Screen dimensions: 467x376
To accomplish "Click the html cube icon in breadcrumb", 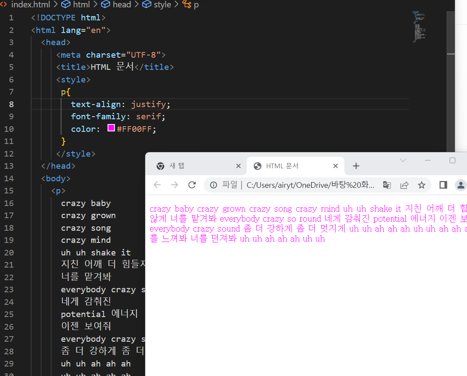I will click(66, 4).
